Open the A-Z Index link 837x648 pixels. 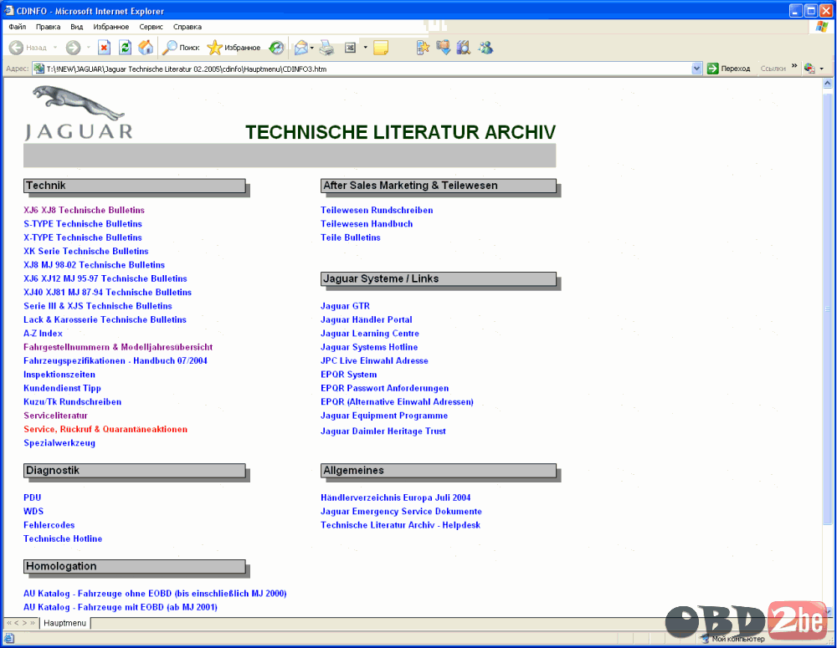43,334
